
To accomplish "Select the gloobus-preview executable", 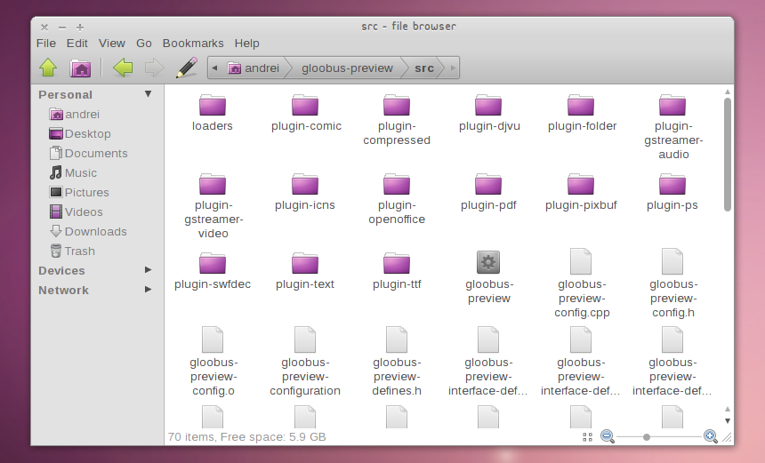I will pos(489,277).
